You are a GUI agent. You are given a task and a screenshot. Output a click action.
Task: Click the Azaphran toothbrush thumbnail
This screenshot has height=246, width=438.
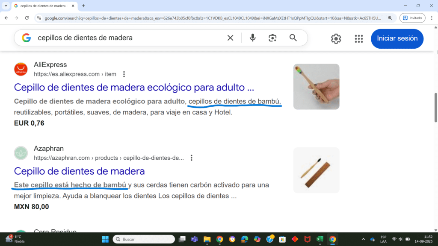[316, 170]
